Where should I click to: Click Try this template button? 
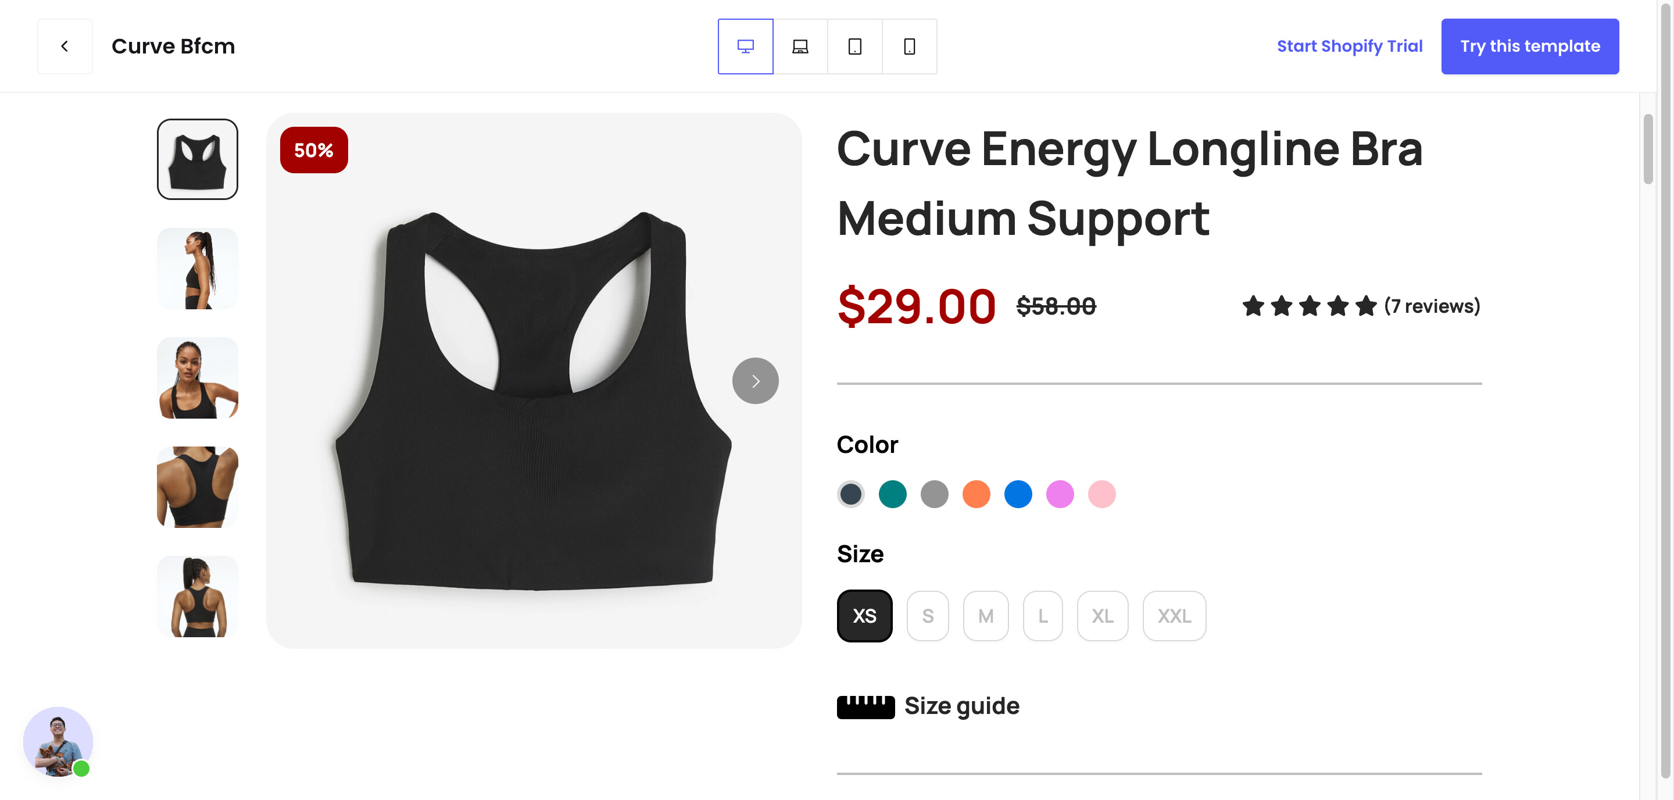(1530, 46)
